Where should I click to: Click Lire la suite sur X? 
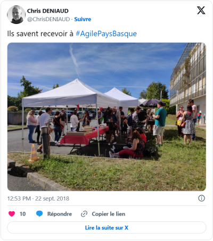pos(106,228)
